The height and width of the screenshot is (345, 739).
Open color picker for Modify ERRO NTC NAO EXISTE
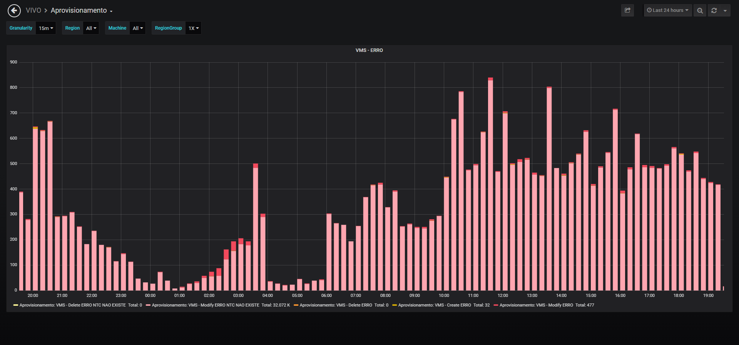148,305
